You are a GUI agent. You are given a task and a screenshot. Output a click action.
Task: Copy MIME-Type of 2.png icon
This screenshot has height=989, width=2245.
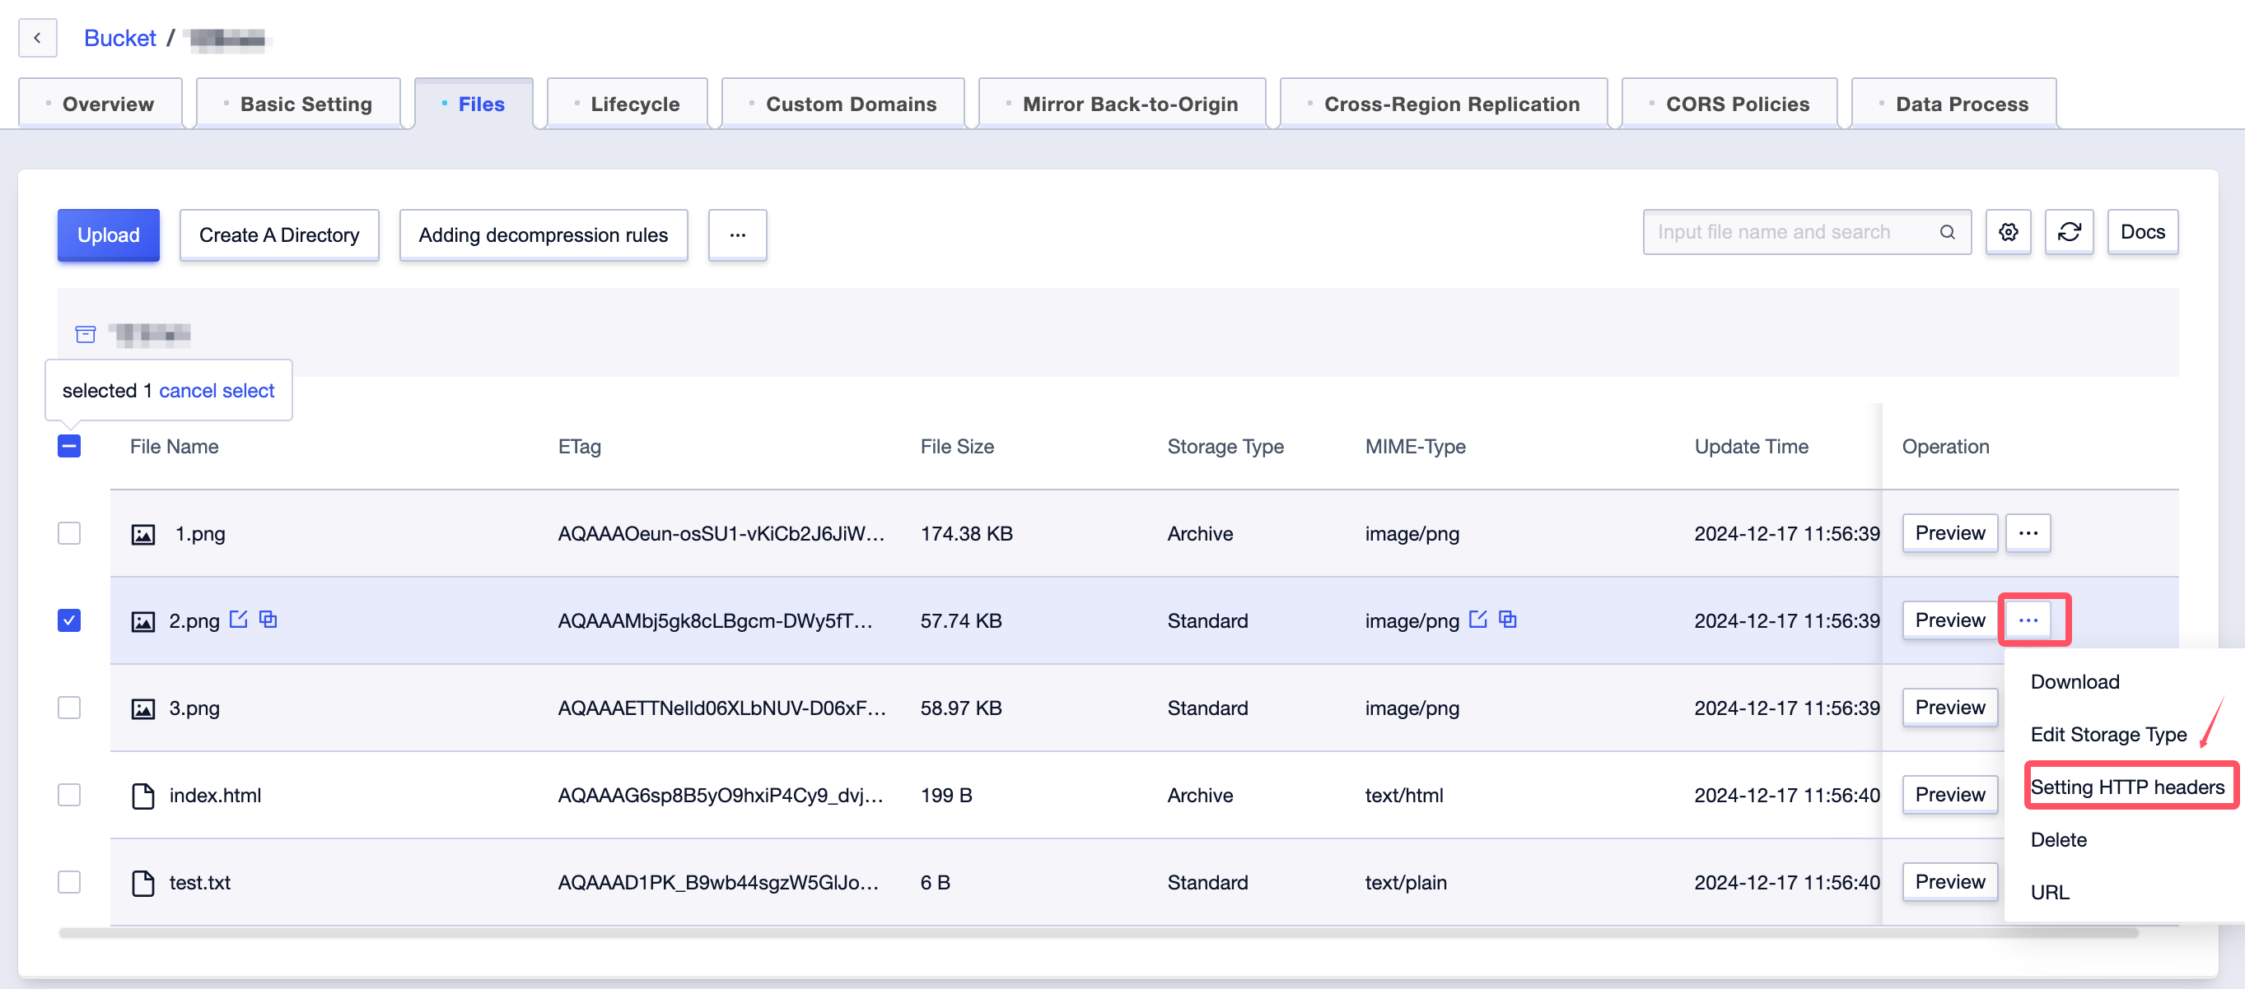(1508, 619)
